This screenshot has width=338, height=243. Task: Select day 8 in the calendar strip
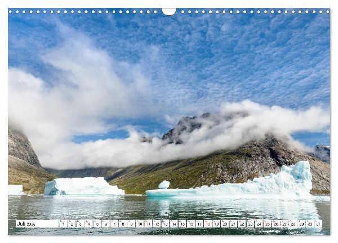point(123,224)
